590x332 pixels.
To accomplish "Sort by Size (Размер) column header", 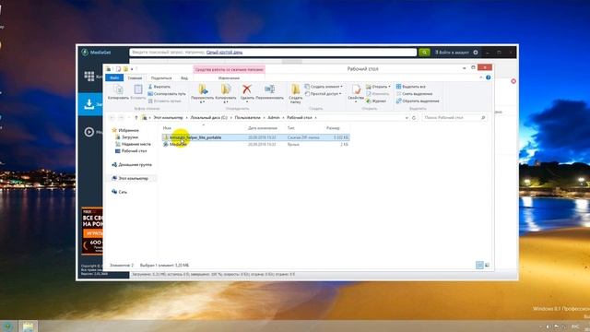I will pos(333,128).
